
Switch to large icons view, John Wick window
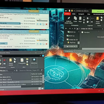42,88
